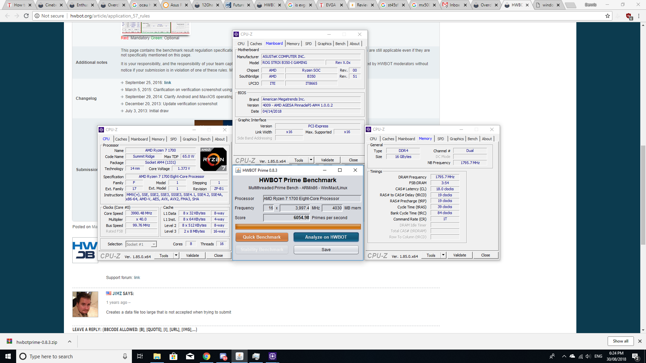Reload the page in Chrome

(x=26, y=16)
